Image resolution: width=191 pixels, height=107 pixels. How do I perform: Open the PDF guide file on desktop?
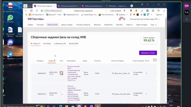click(x=10, y=7)
